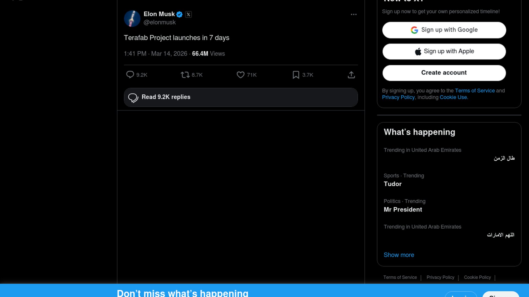This screenshot has height=297, width=529.
Task: Click the Create account button
Action: [444, 73]
